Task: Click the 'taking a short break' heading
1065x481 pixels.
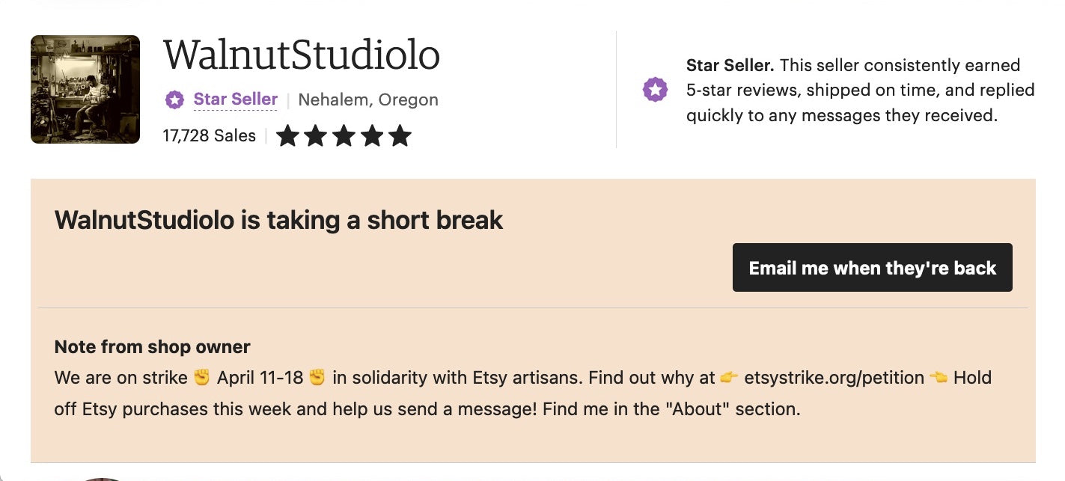Action: tap(278, 220)
